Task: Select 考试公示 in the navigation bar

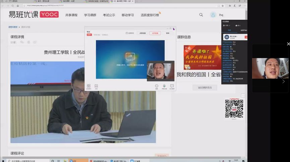Action: 109,15
